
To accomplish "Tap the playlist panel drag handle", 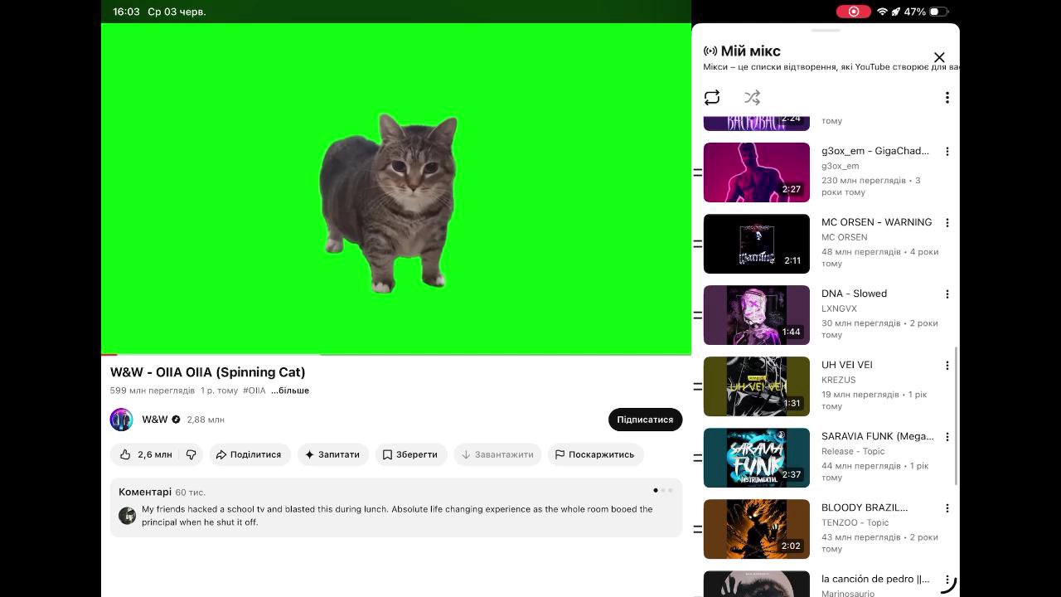I will [826, 31].
